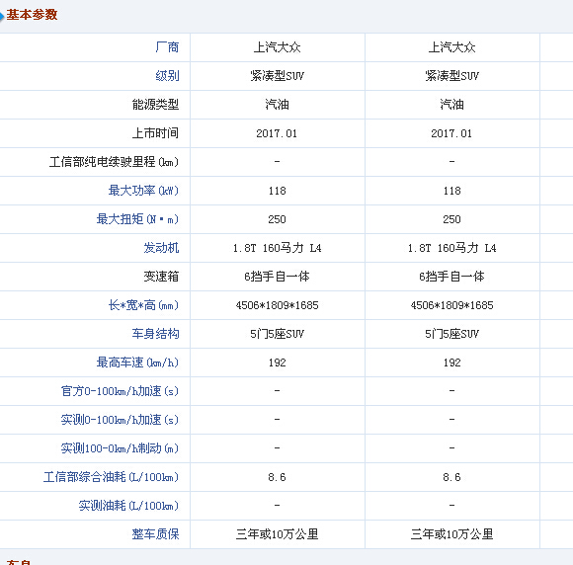Select 6挡手自一体 in the first column
573x565 pixels.
(277, 277)
